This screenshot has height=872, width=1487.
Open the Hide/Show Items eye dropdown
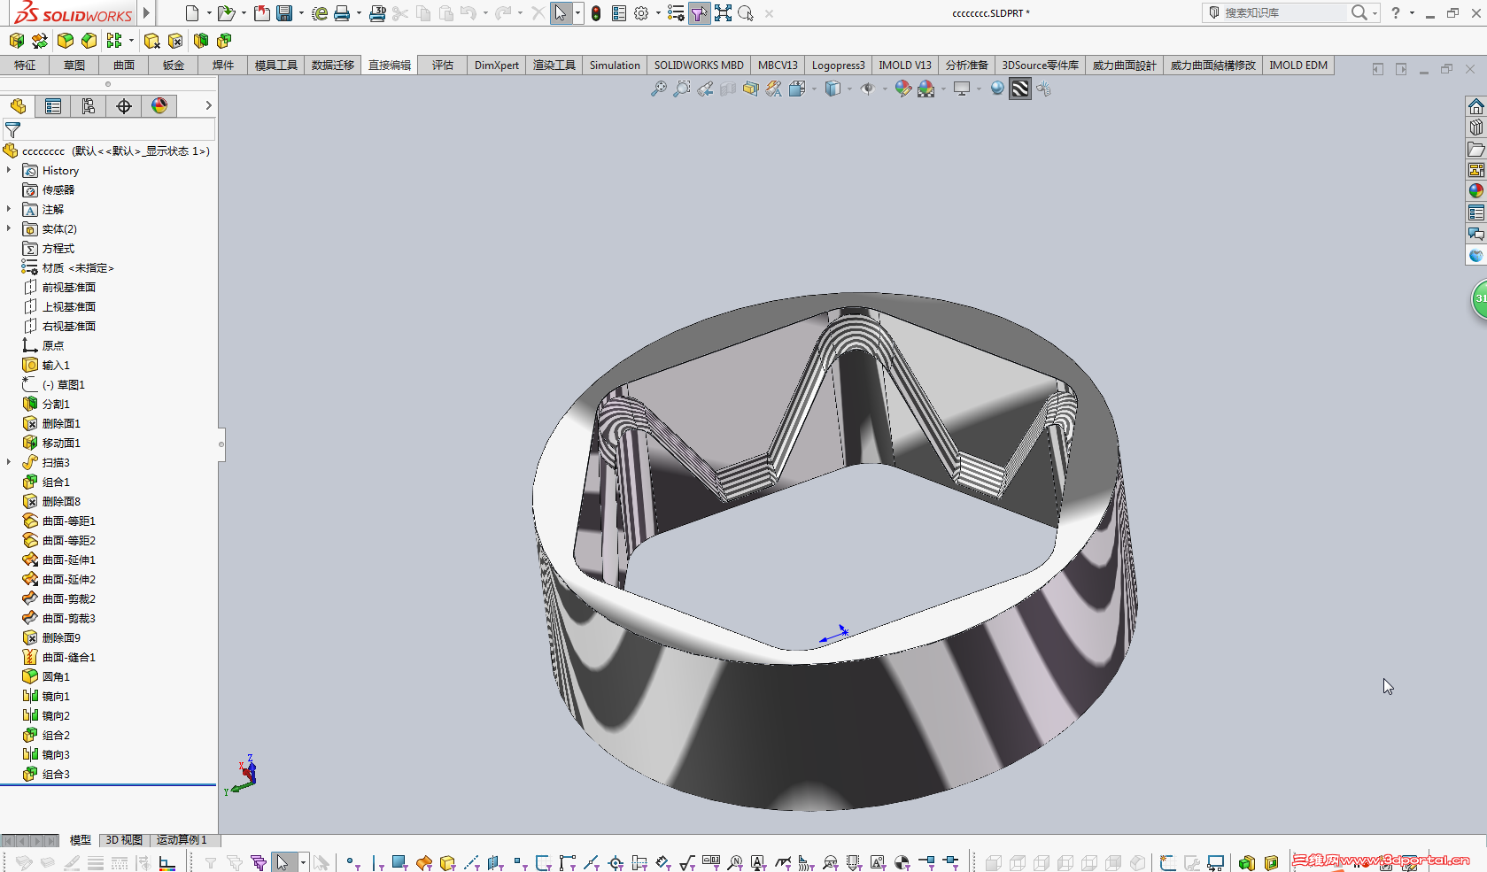(x=869, y=89)
